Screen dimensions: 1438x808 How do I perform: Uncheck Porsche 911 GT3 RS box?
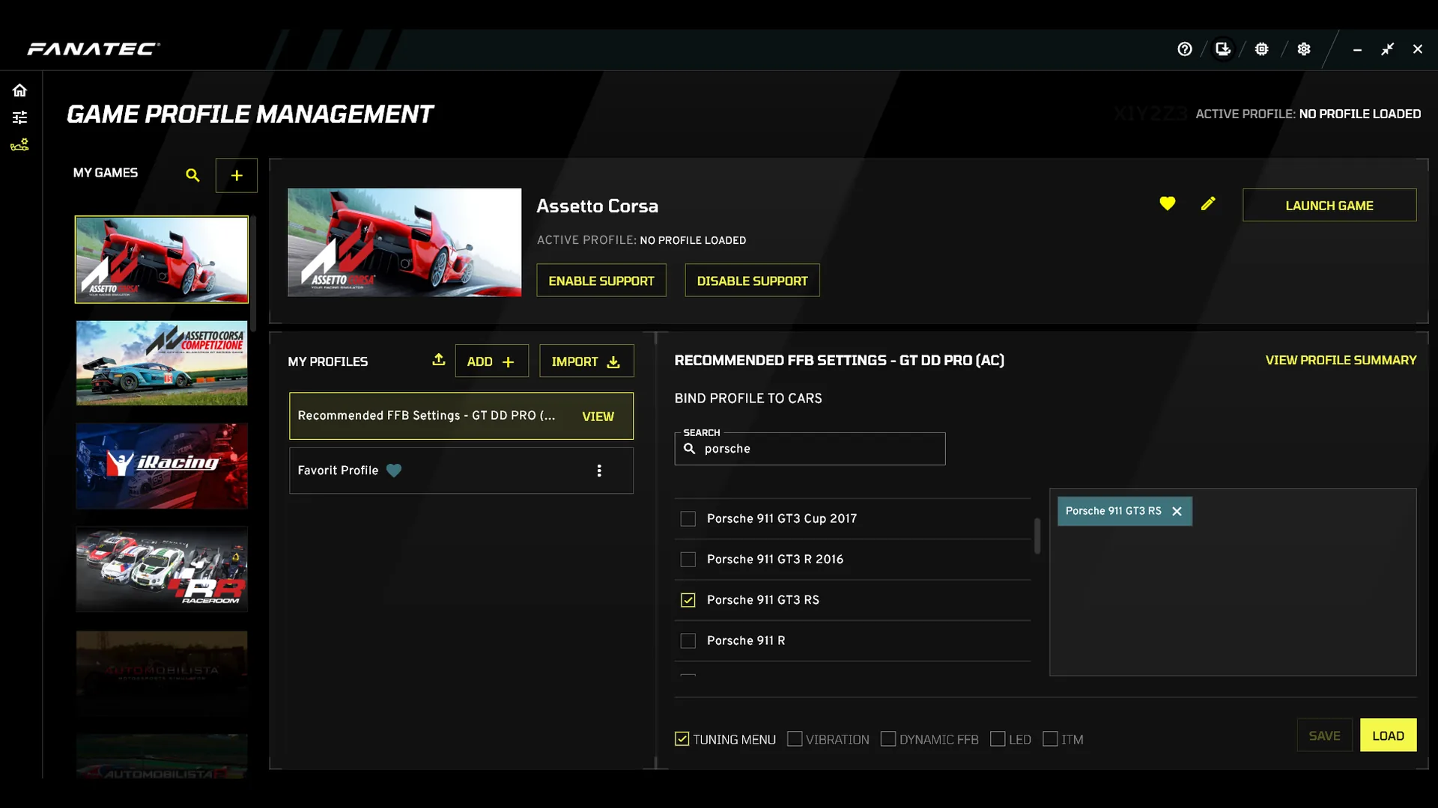pos(688,600)
